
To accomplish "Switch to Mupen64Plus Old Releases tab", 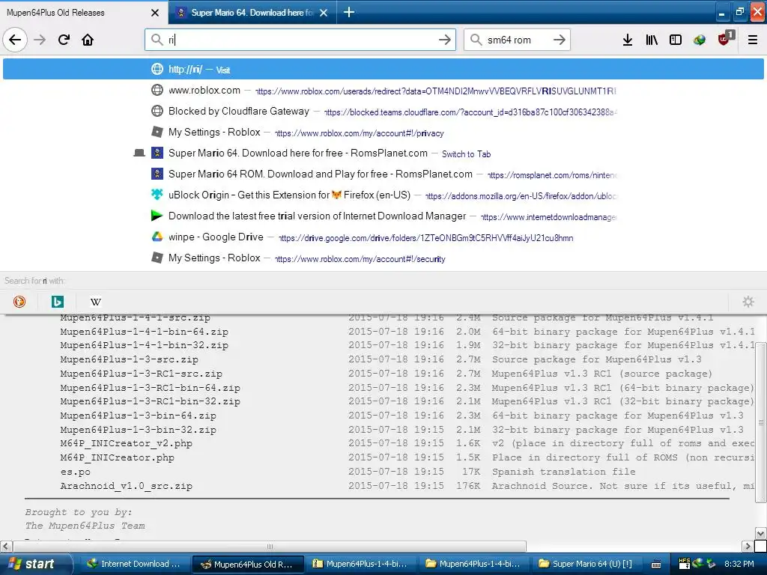I will point(83,12).
